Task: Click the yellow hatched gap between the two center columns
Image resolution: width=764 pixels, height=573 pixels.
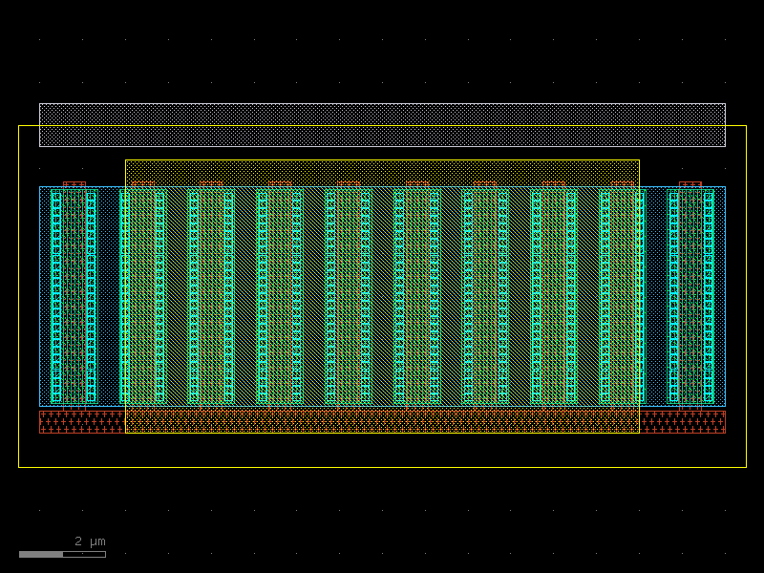Action: tap(383, 296)
